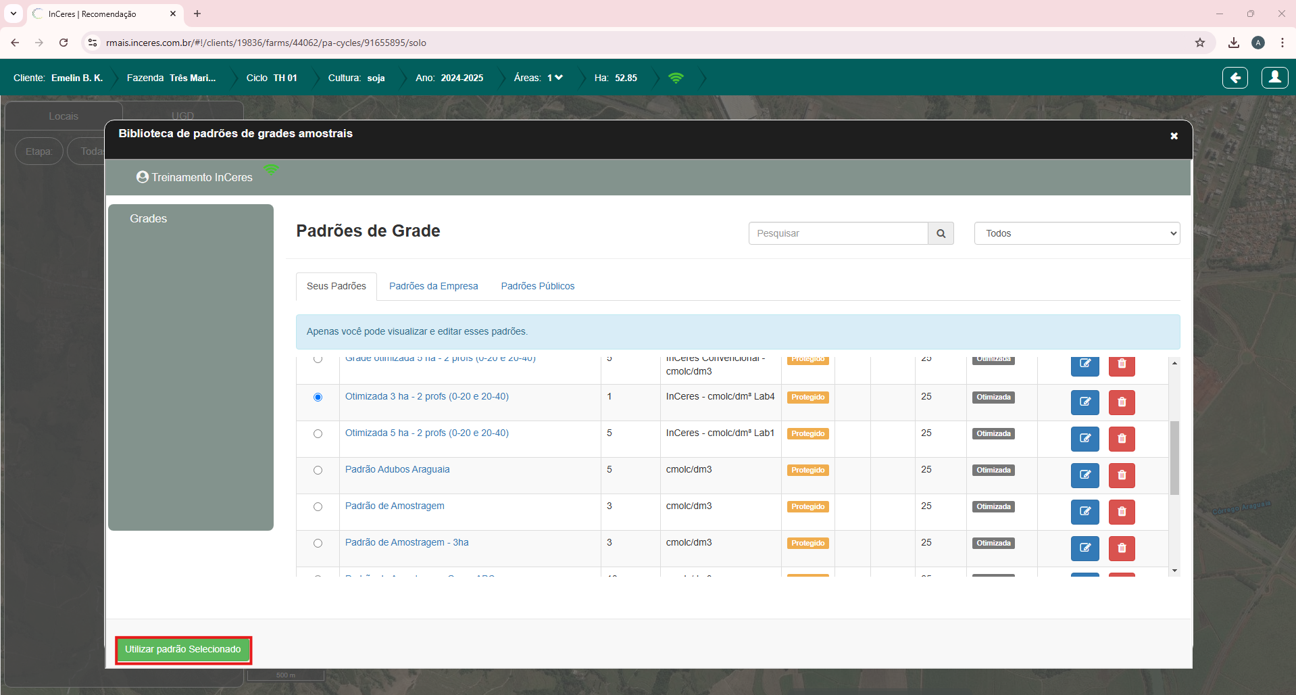Bookmark this page with the star icon
1296x695 pixels.
tap(1199, 43)
